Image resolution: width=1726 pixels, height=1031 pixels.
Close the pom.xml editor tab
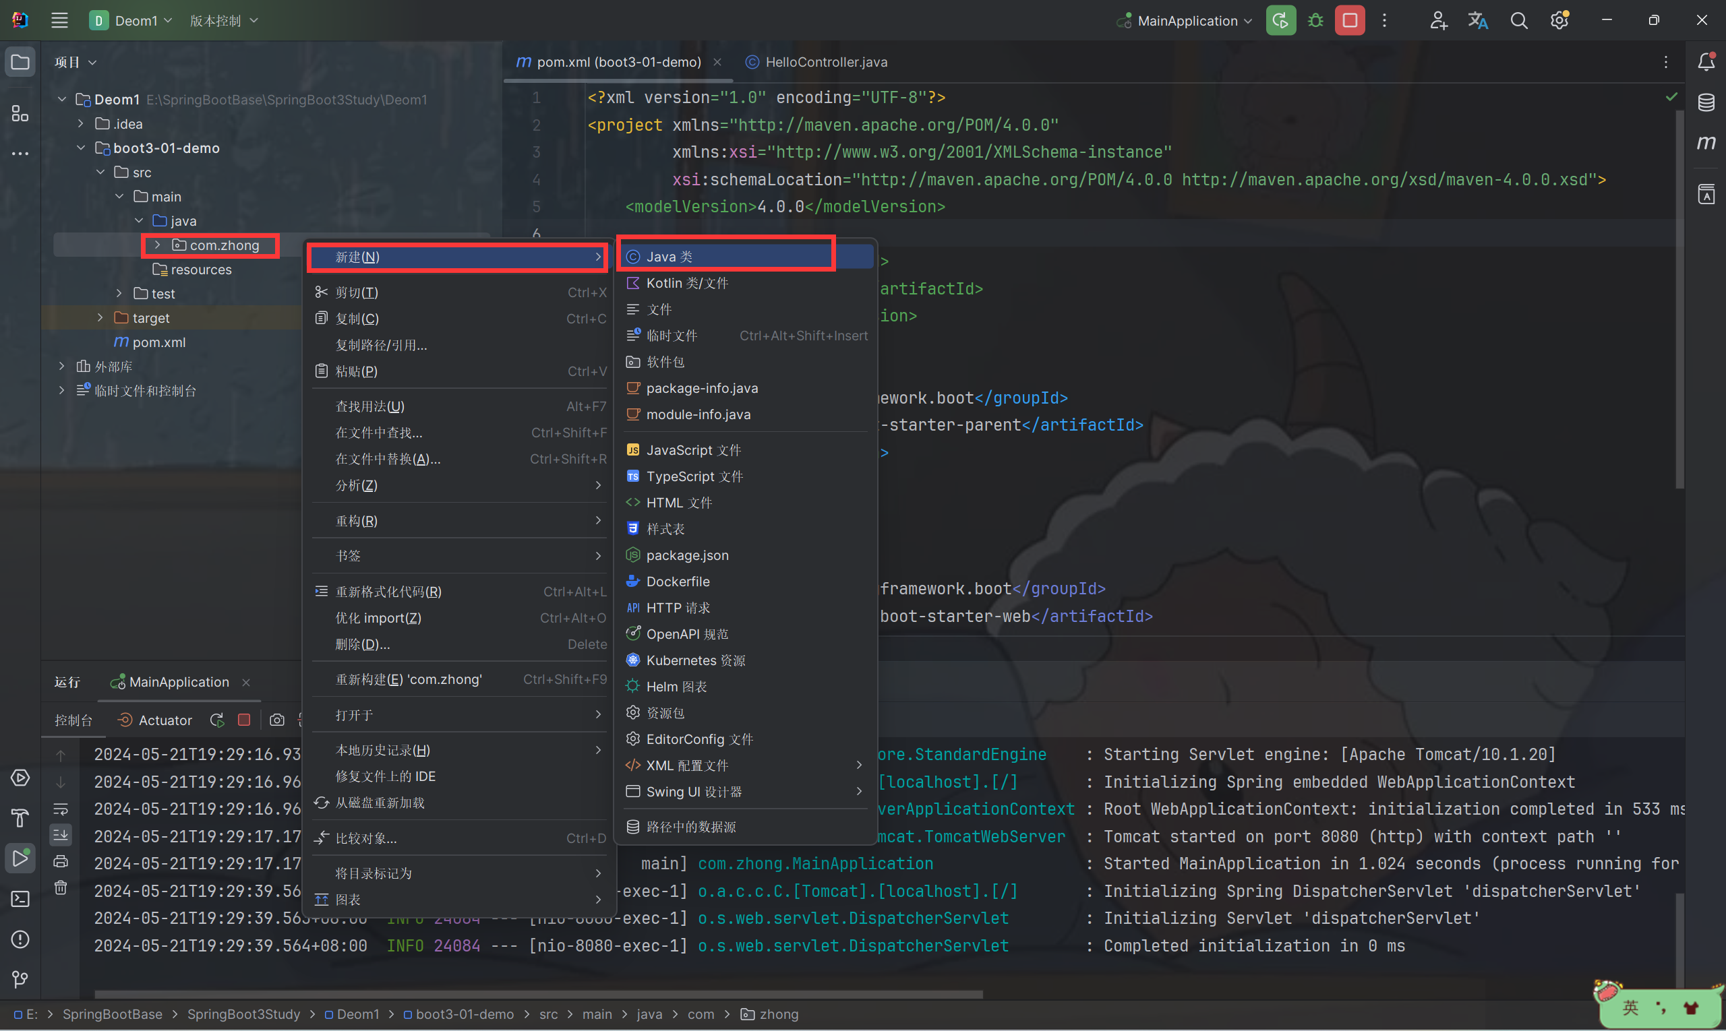click(x=717, y=63)
